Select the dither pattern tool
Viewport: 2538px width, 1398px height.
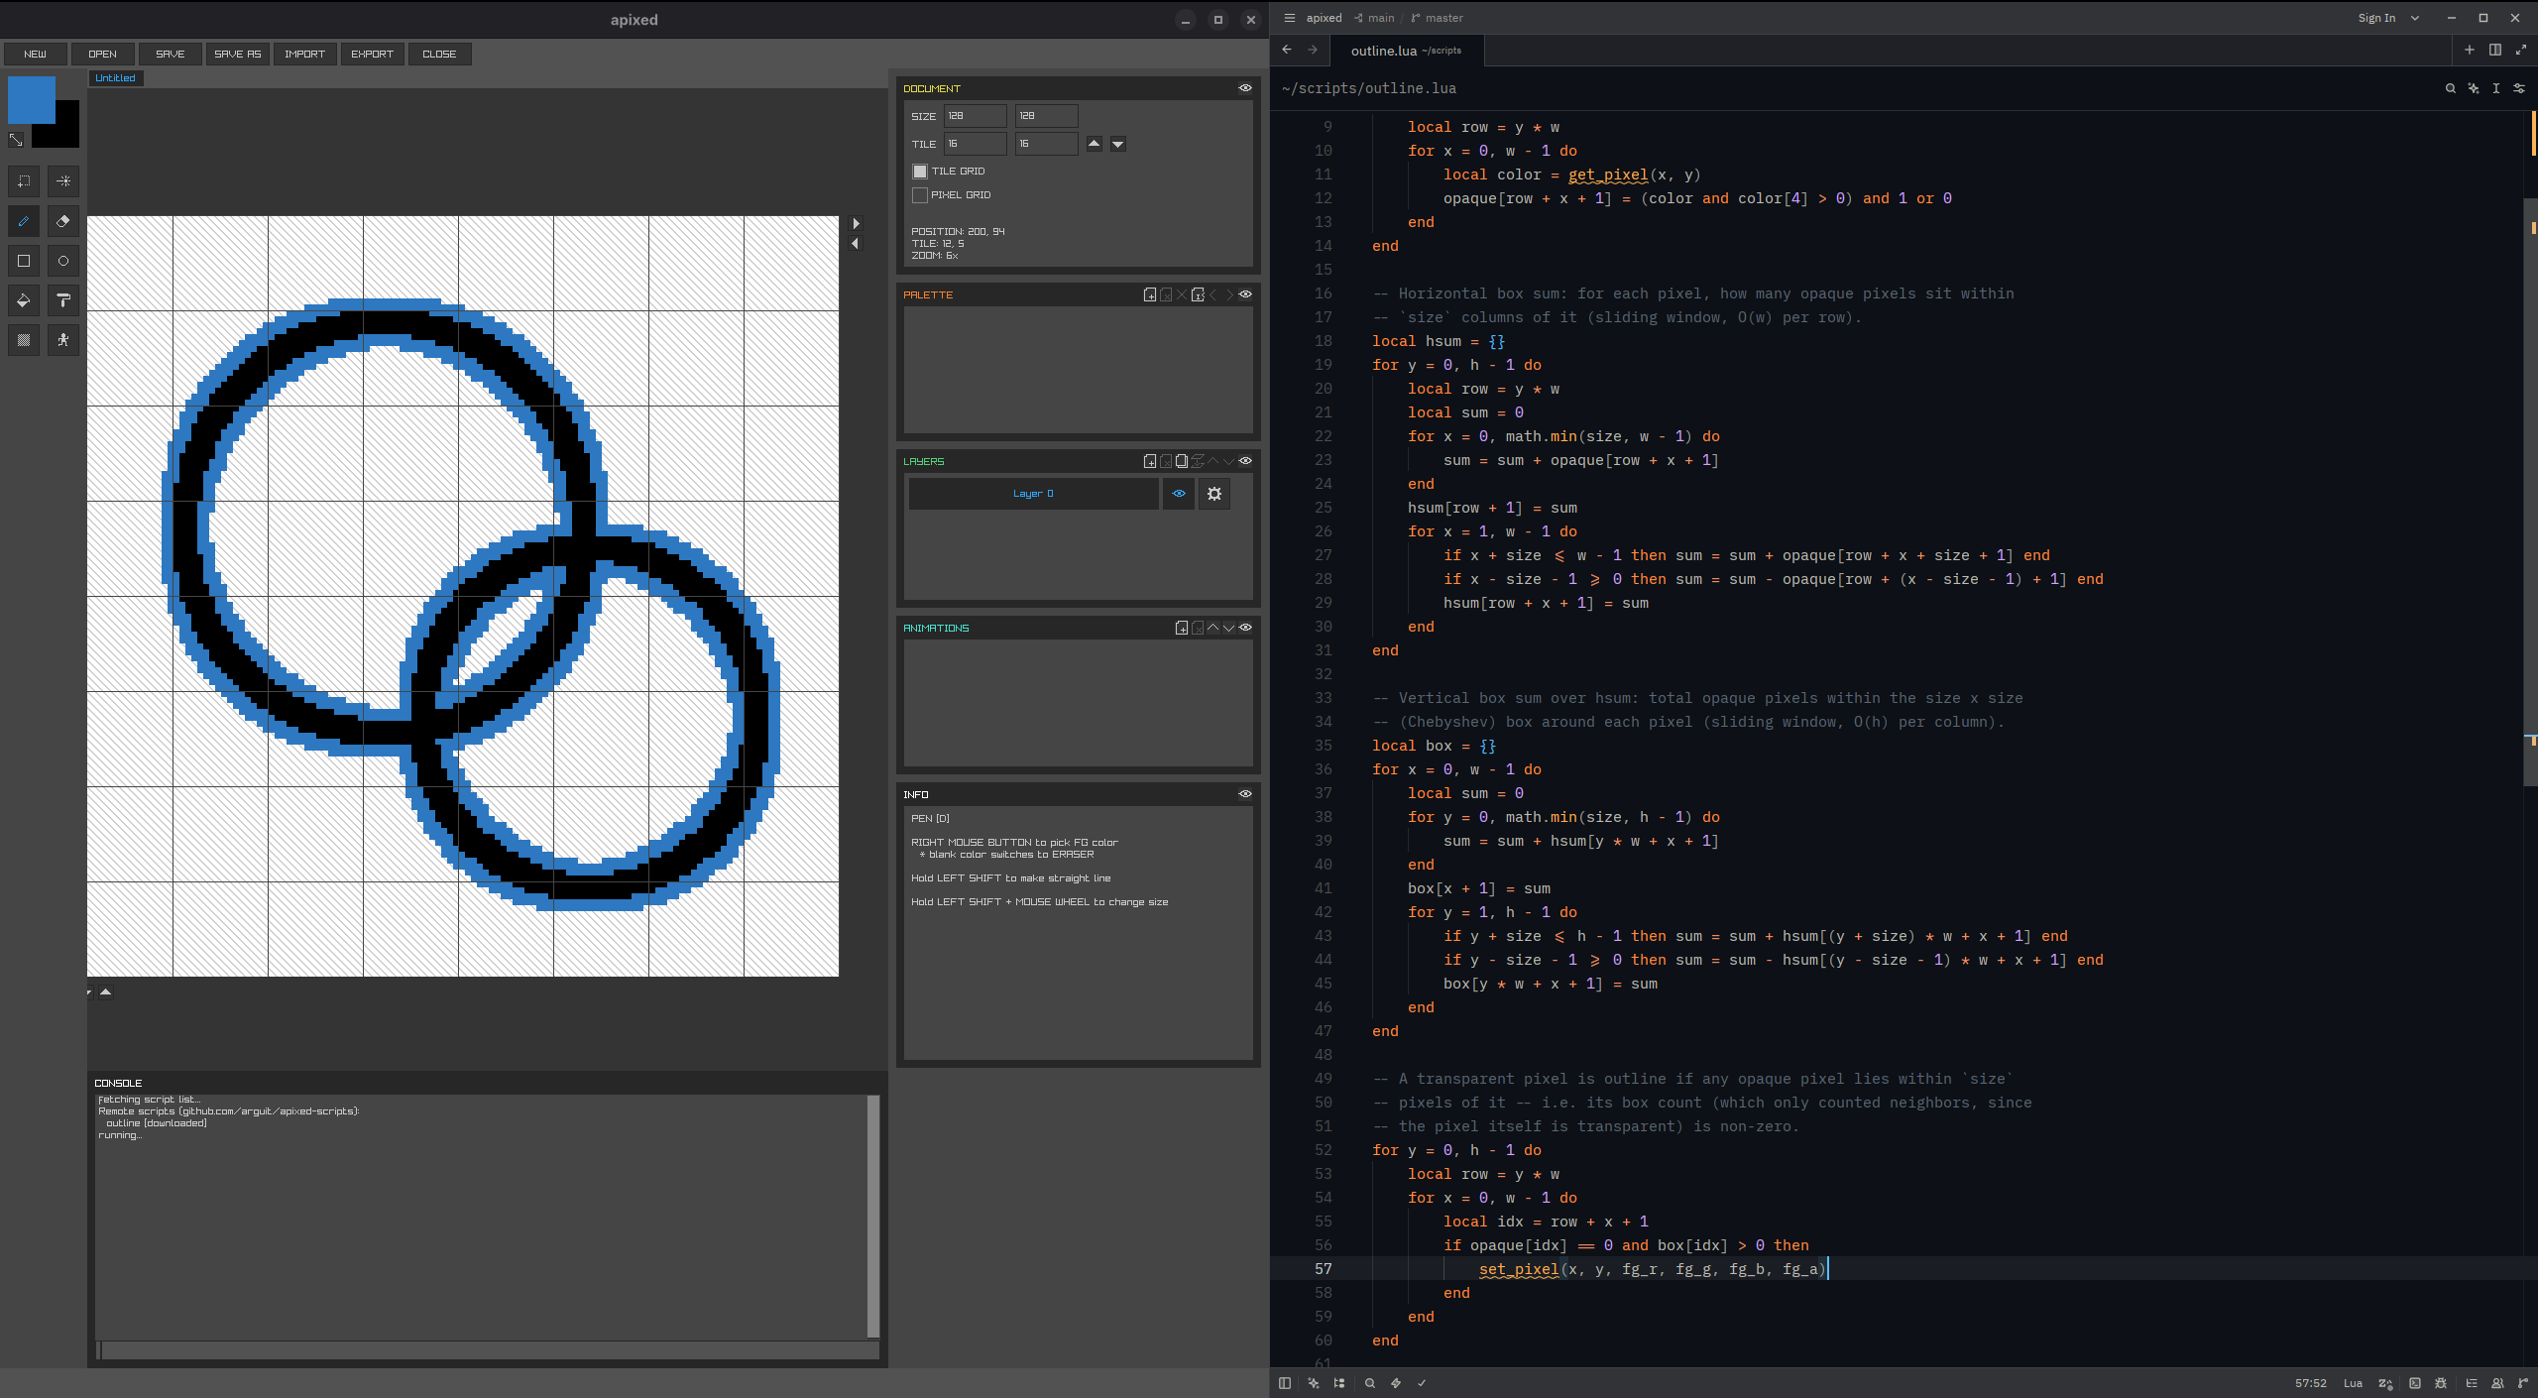click(24, 340)
